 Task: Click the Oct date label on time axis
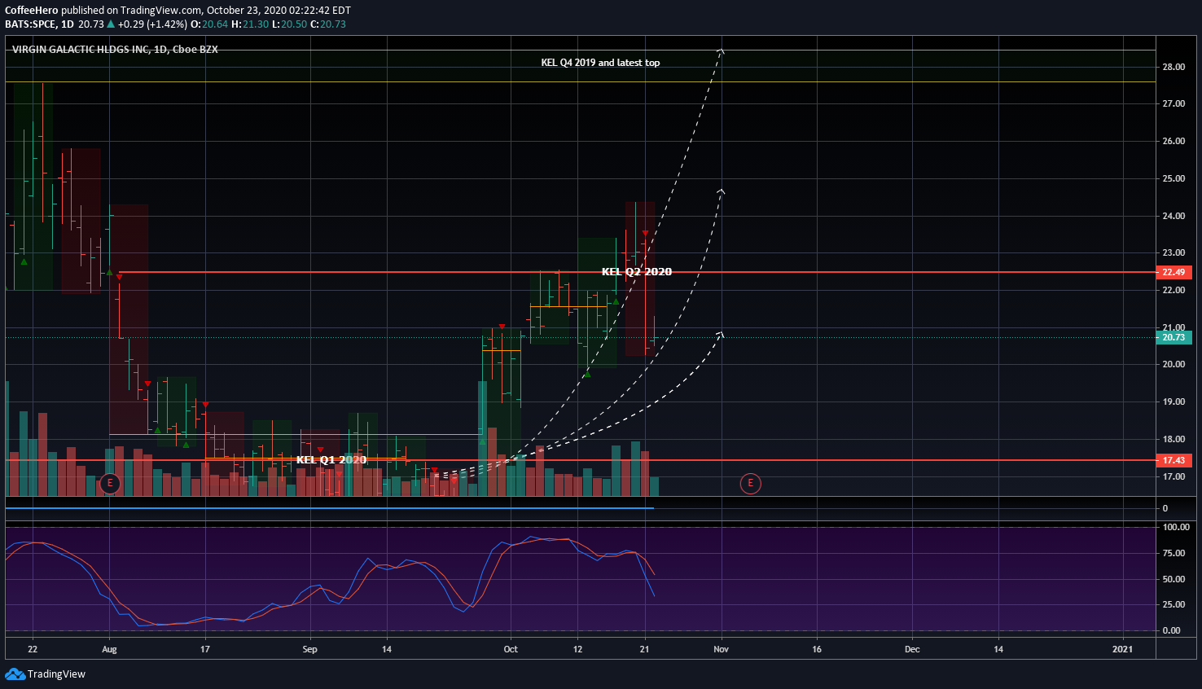pyautogui.click(x=511, y=649)
